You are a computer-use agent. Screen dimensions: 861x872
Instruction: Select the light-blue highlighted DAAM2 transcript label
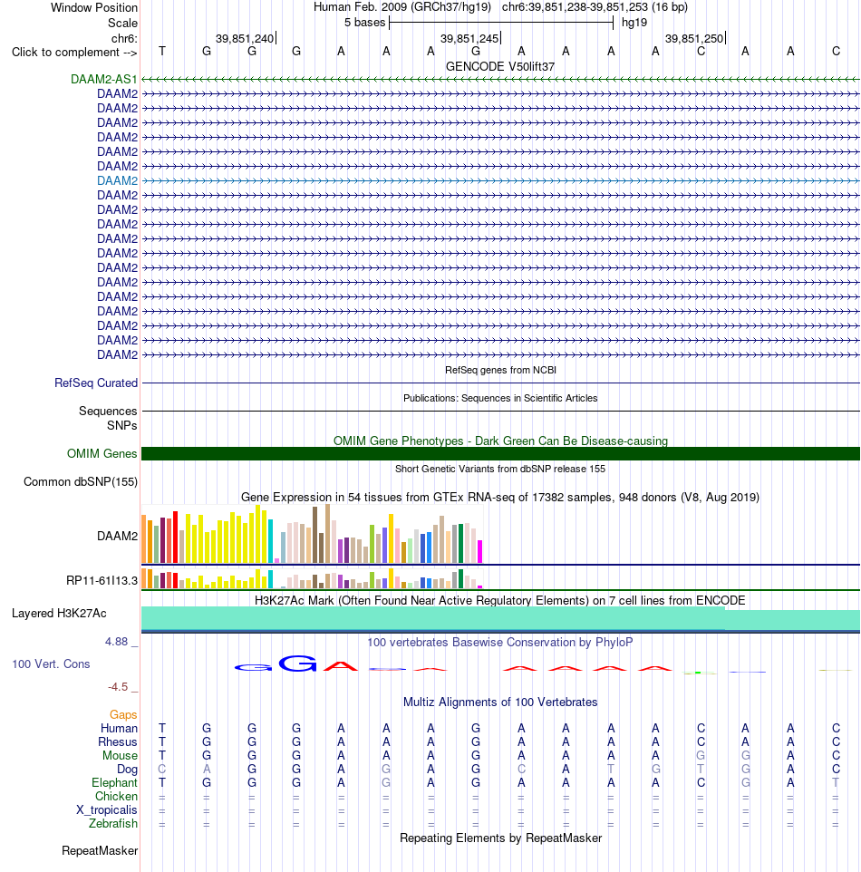117,180
